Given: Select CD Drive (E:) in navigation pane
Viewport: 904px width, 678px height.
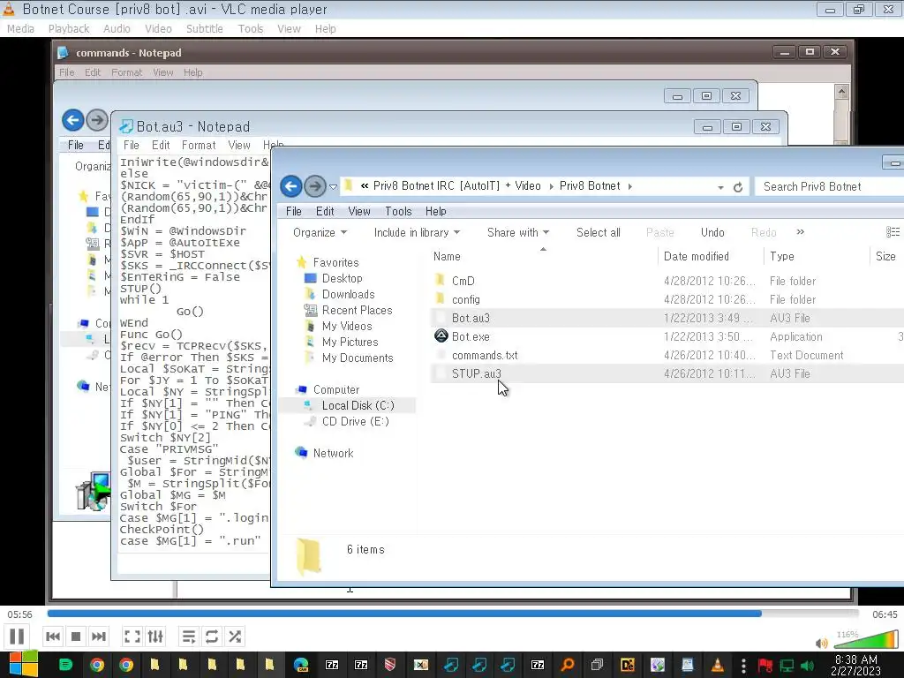Looking at the screenshot, I should click(355, 421).
